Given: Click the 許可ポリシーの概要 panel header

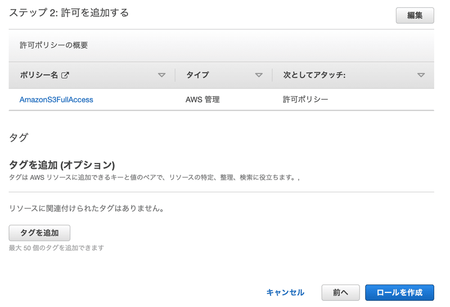Looking at the screenshot, I should (x=54, y=45).
